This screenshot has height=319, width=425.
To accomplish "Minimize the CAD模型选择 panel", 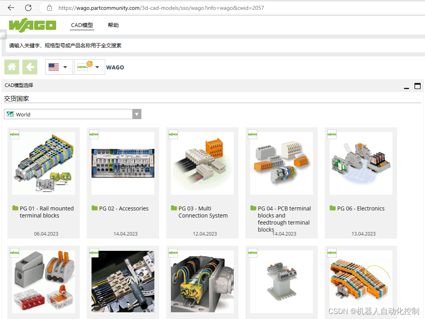I will click(407, 86).
